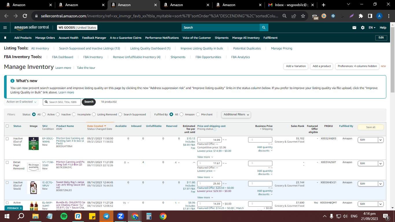The height and width of the screenshot is (222, 395).
Task: Open the Calculator from the taskbar
Action: [x=149, y=216]
